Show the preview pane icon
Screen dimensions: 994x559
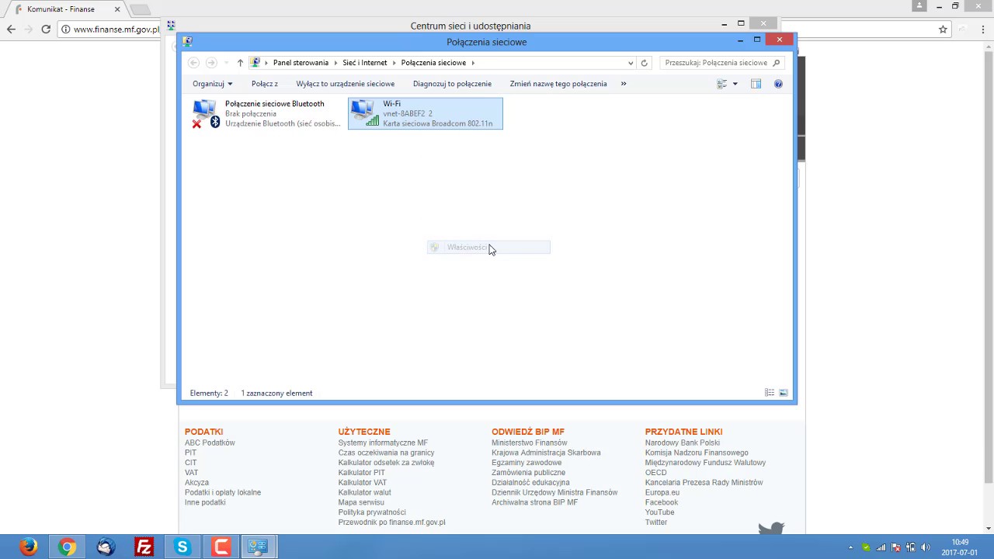[756, 84]
